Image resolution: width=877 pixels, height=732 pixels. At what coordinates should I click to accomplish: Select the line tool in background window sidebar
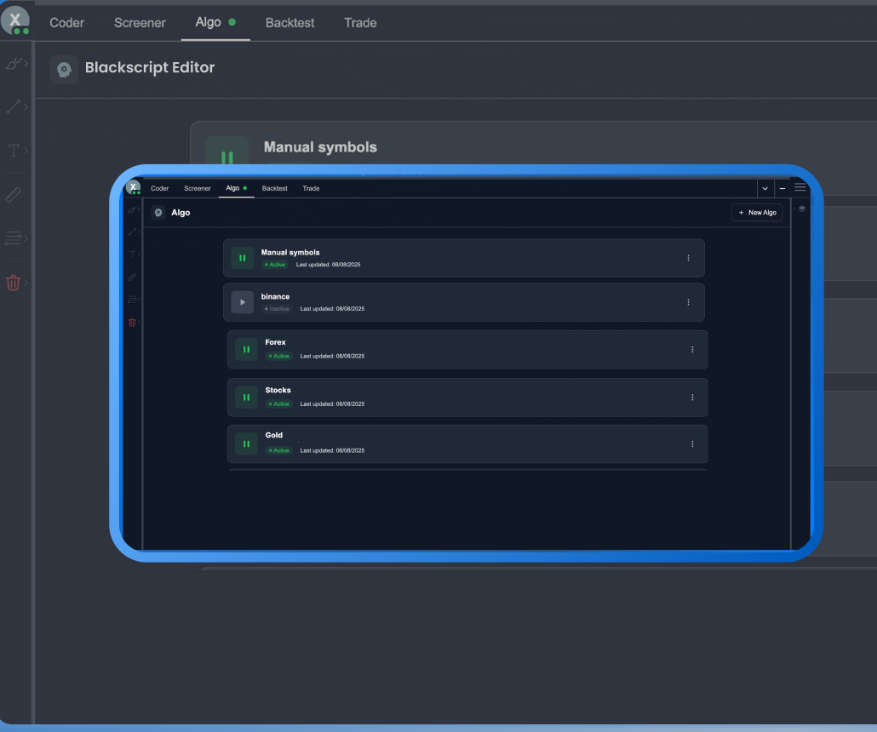click(x=14, y=106)
